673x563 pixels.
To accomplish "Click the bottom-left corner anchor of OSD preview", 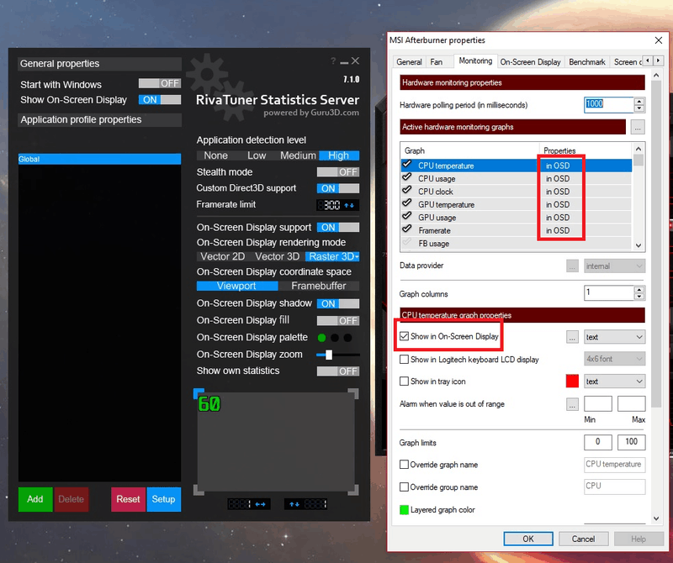I will click(199, 490).
